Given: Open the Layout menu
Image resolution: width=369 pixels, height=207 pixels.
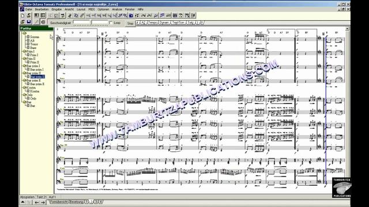Looking at the screenshot, I should [81, 9].
